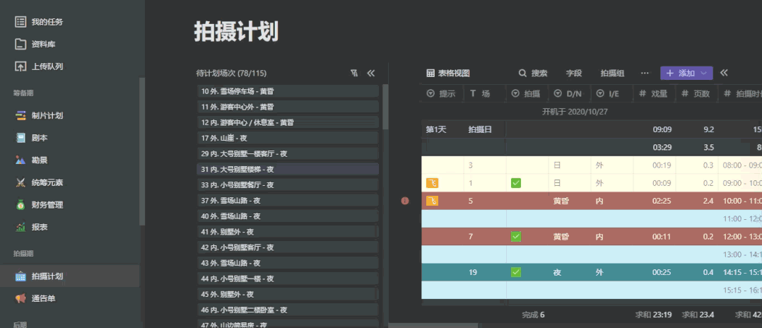Collapse the pending scenes panel
This screenshot has height=328, width=762.
pos(371,73)
